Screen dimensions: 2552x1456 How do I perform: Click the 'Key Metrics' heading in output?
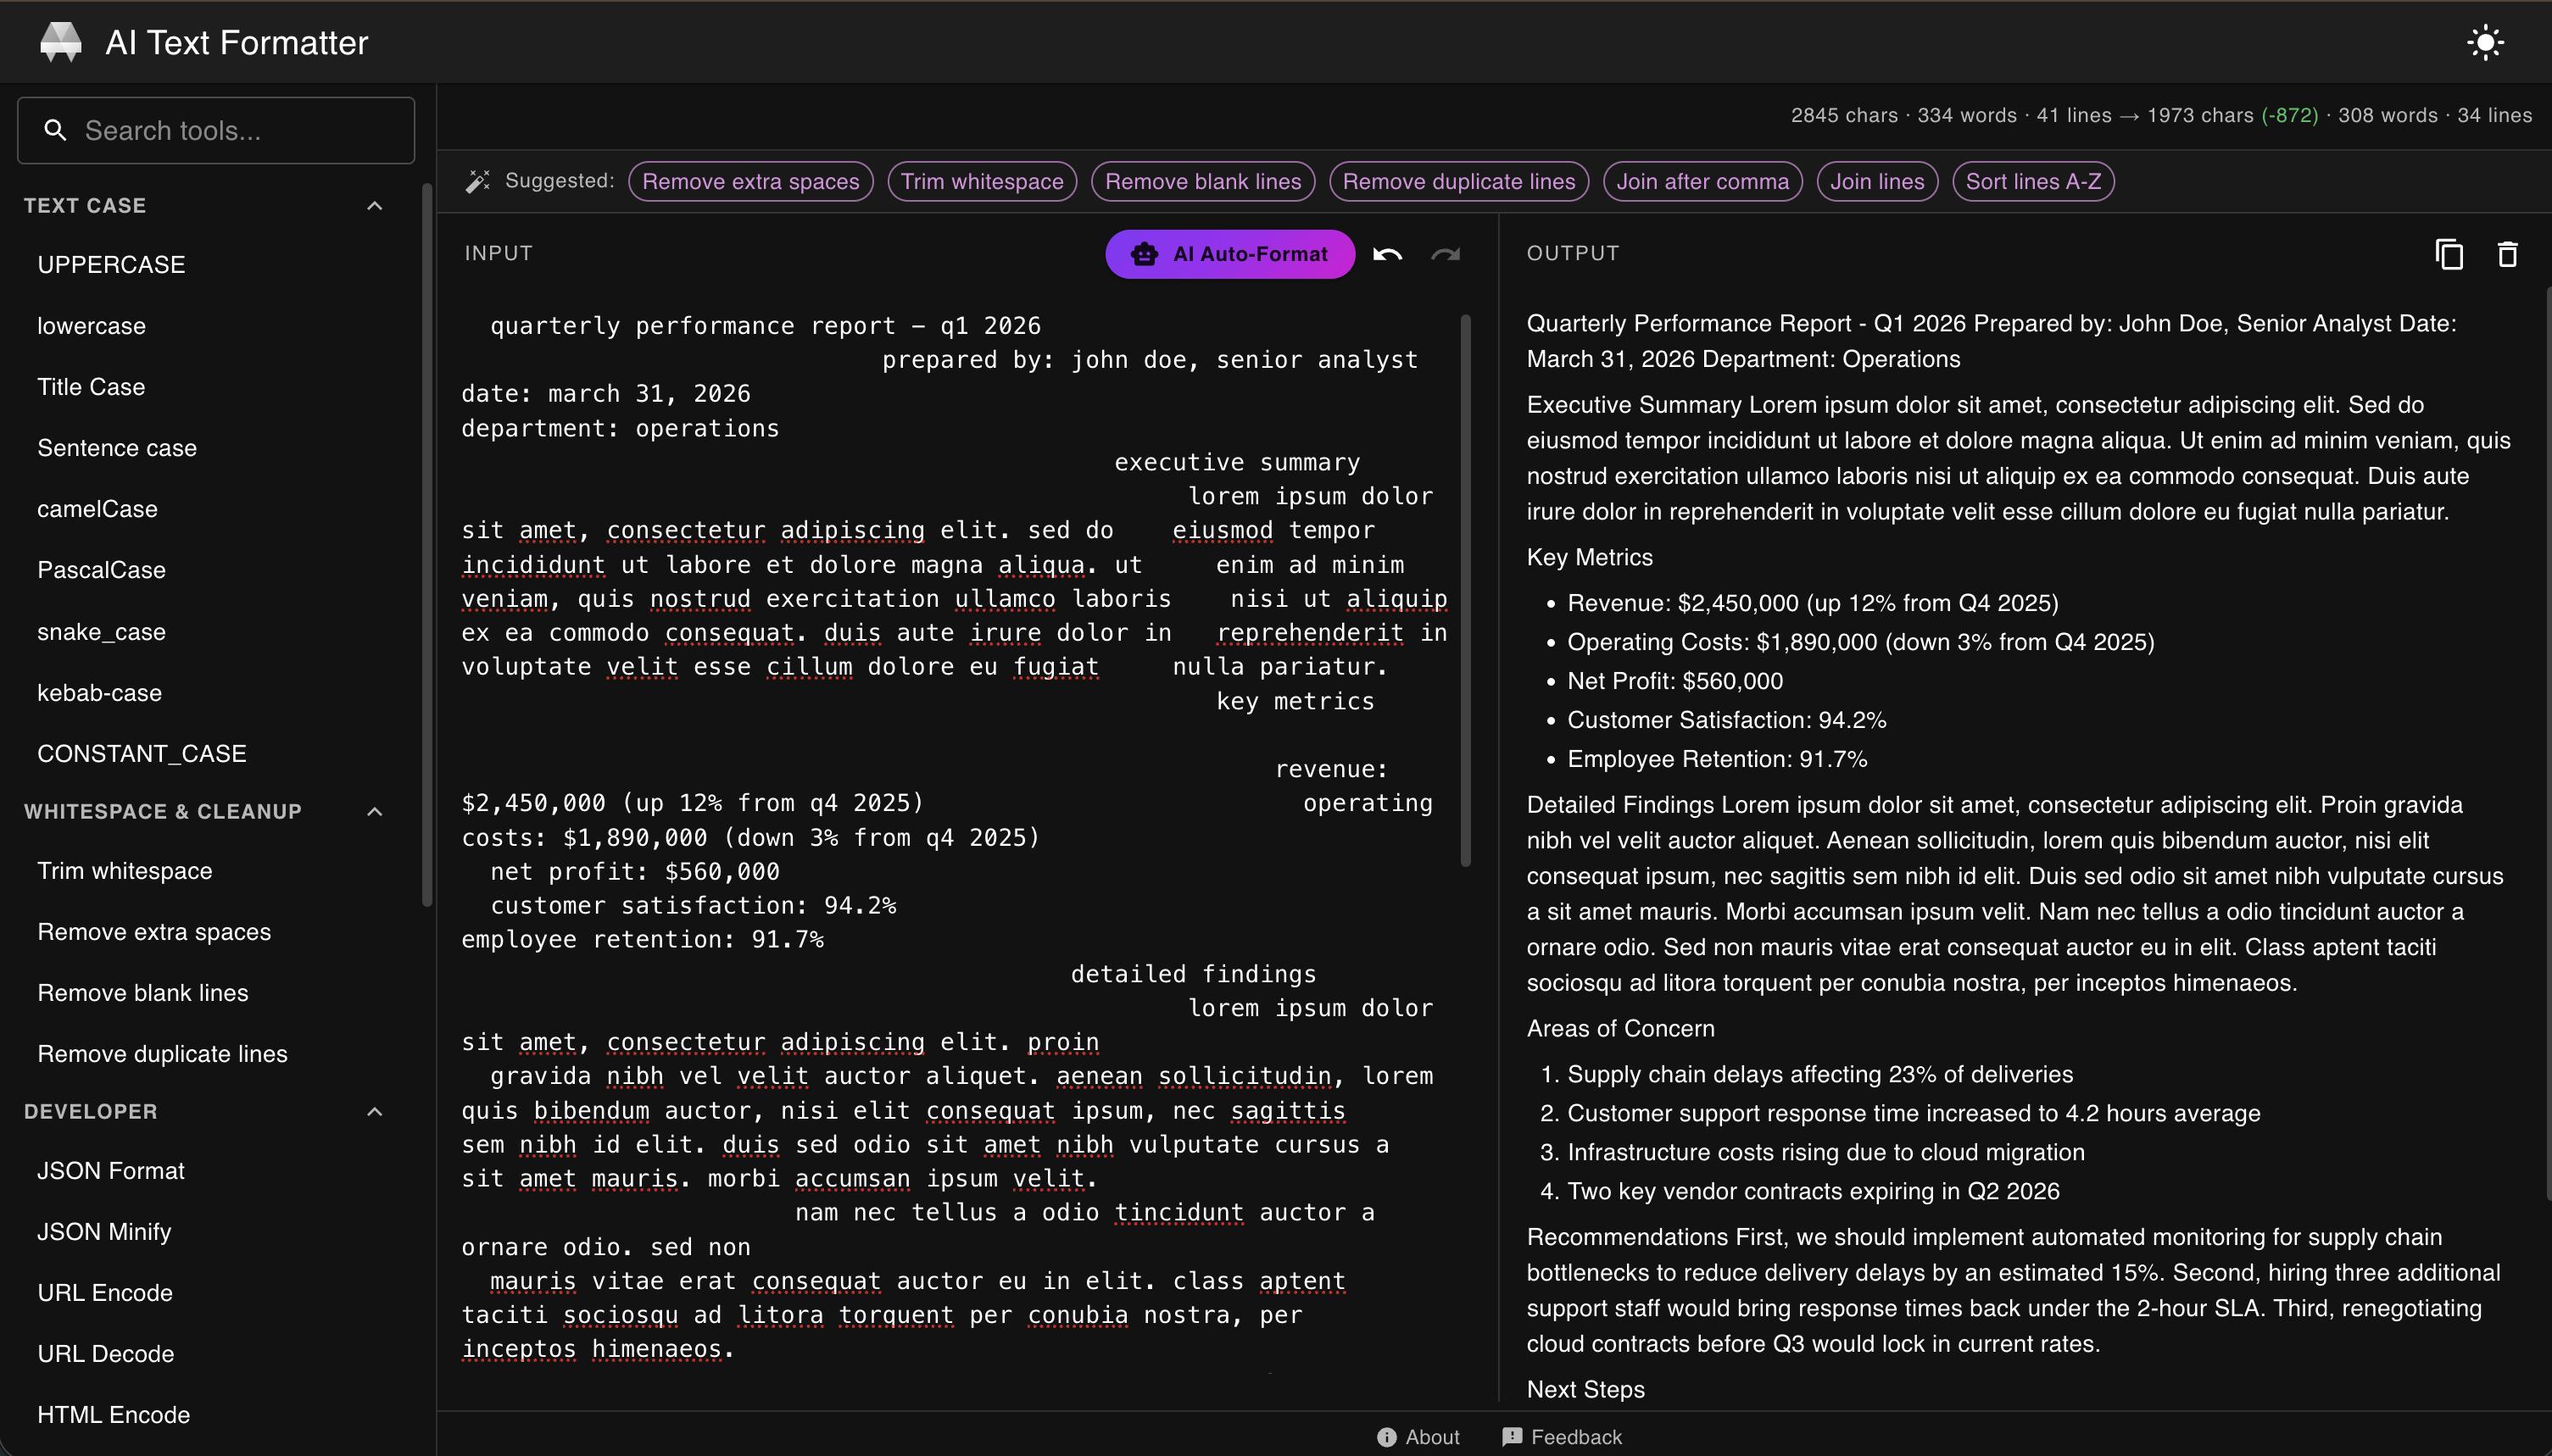[x=1589, y=557]
